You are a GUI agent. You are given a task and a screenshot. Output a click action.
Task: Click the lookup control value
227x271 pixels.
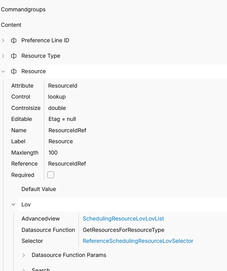[x=57, y=97]
